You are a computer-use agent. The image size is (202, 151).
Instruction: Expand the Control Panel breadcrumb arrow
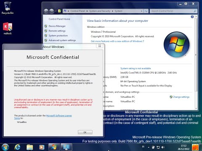87,11
